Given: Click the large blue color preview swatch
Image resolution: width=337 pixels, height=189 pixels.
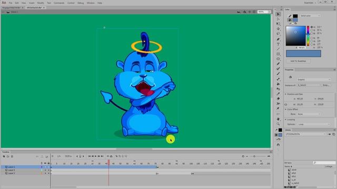Looking at the screenshot, I should [x=303, y=54].
